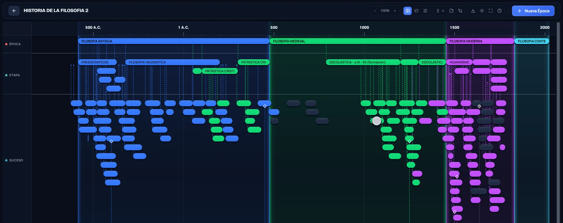563x223 pixels.
Task: Zoom in with the plus button
Action: (x=395, y=11)
